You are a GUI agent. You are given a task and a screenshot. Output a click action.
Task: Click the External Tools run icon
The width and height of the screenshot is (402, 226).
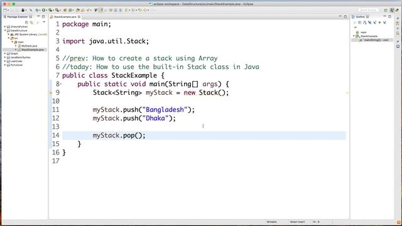(57, 10)
